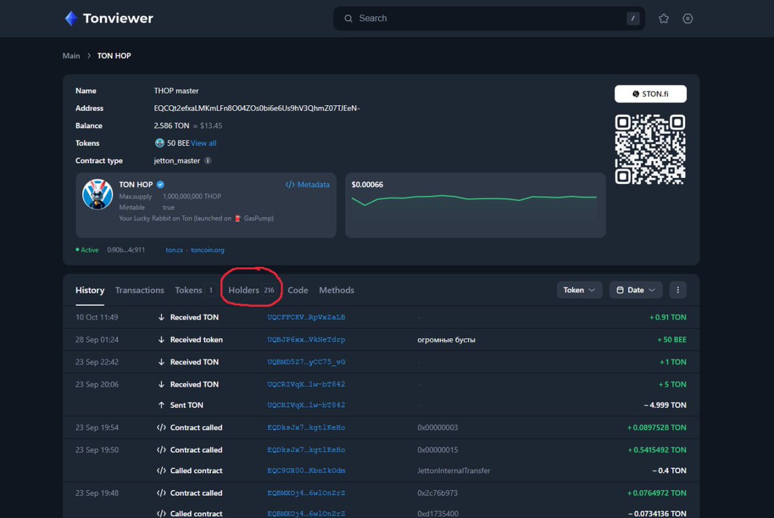Click the QR code image
774x518 pixels.
tap(650, 149)
